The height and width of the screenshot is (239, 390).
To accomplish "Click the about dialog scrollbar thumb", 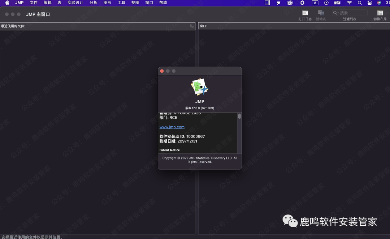I will pyautogui.click(x=239, y=116).
